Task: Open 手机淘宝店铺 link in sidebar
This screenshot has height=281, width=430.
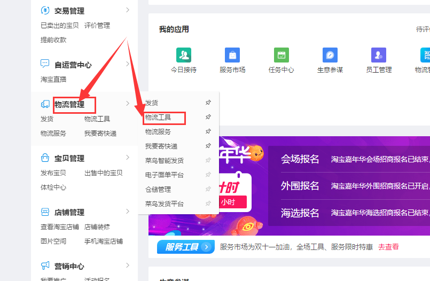Action: point(104,241)
